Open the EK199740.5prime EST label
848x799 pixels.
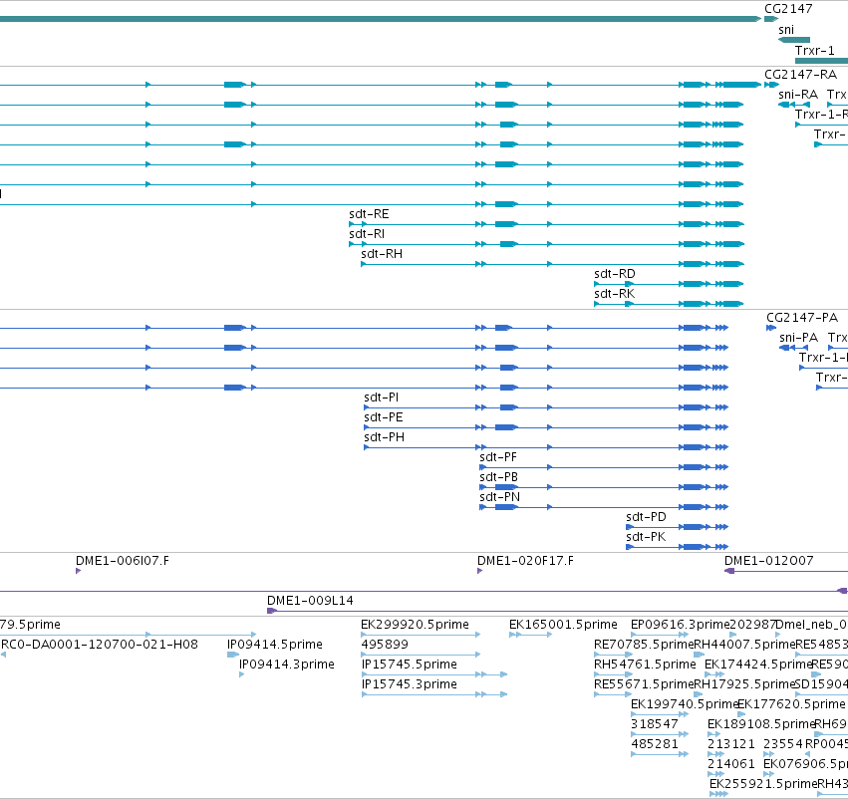685,705
